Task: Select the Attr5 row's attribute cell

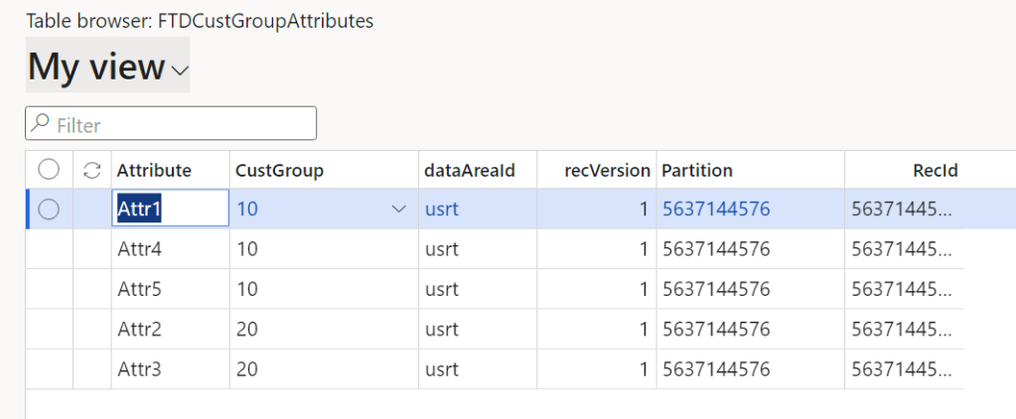Action: click(x=140, y=290)
